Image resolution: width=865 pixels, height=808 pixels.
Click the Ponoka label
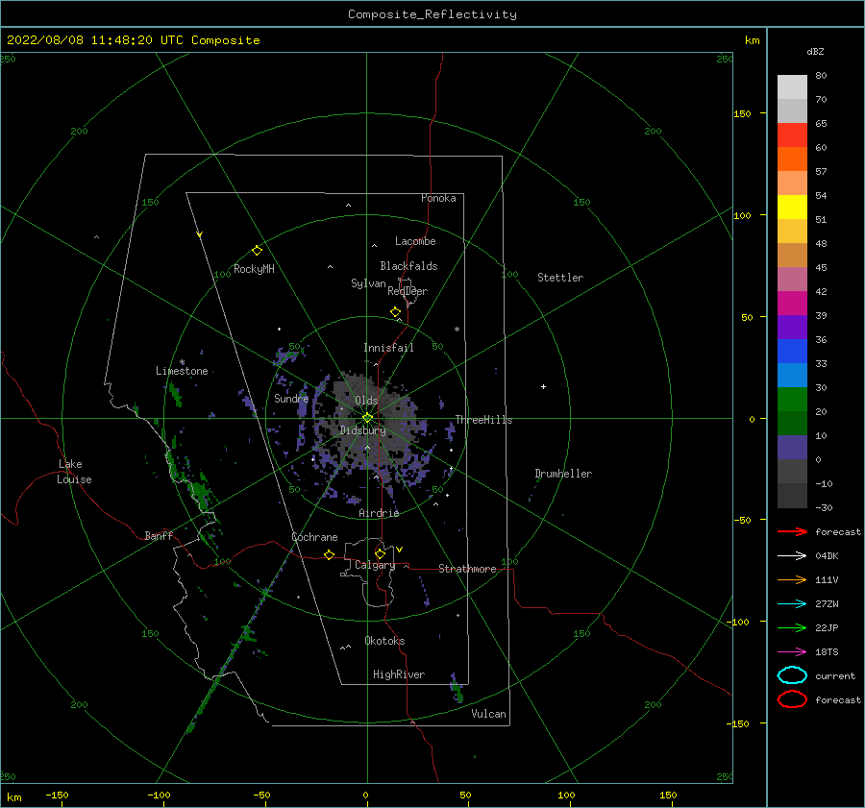point(438,198)
